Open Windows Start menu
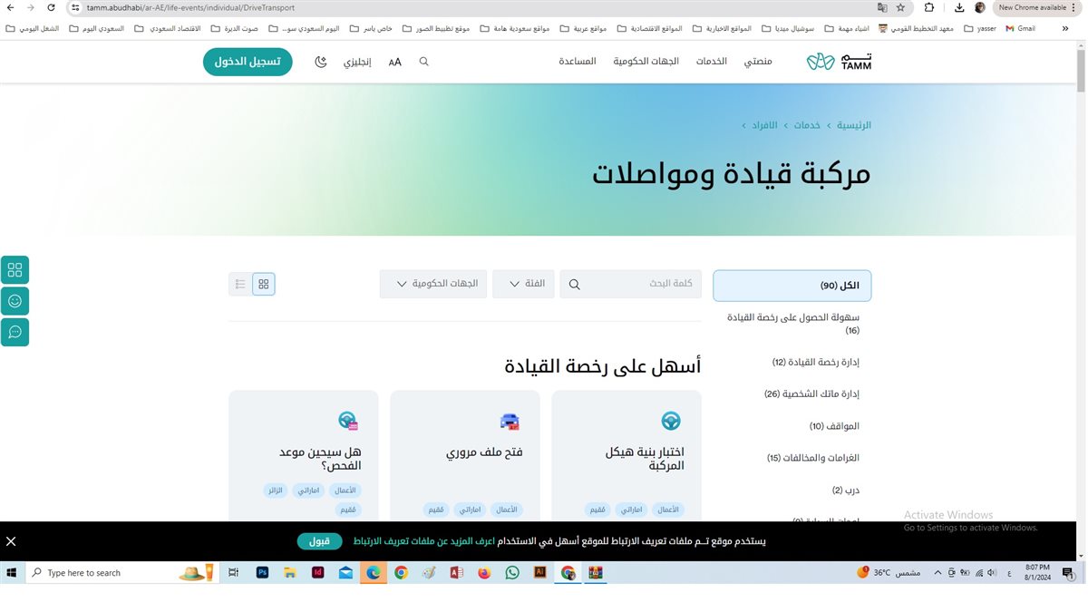1088x612 pixels. (x=13, y=573)
